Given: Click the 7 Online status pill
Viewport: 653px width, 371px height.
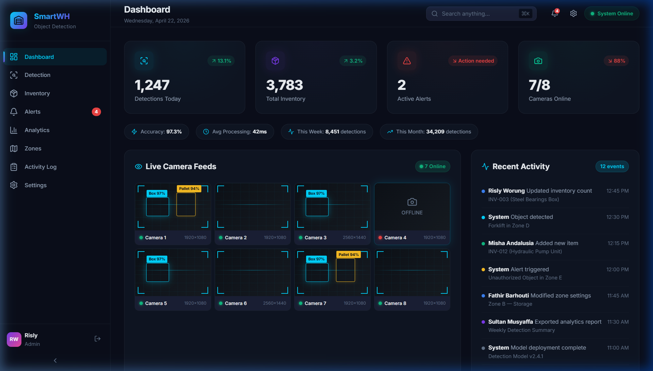Looking at the screenshot, I should (x=433, y=166).
